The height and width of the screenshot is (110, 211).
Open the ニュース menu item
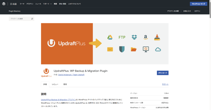[x=38, y=4]
